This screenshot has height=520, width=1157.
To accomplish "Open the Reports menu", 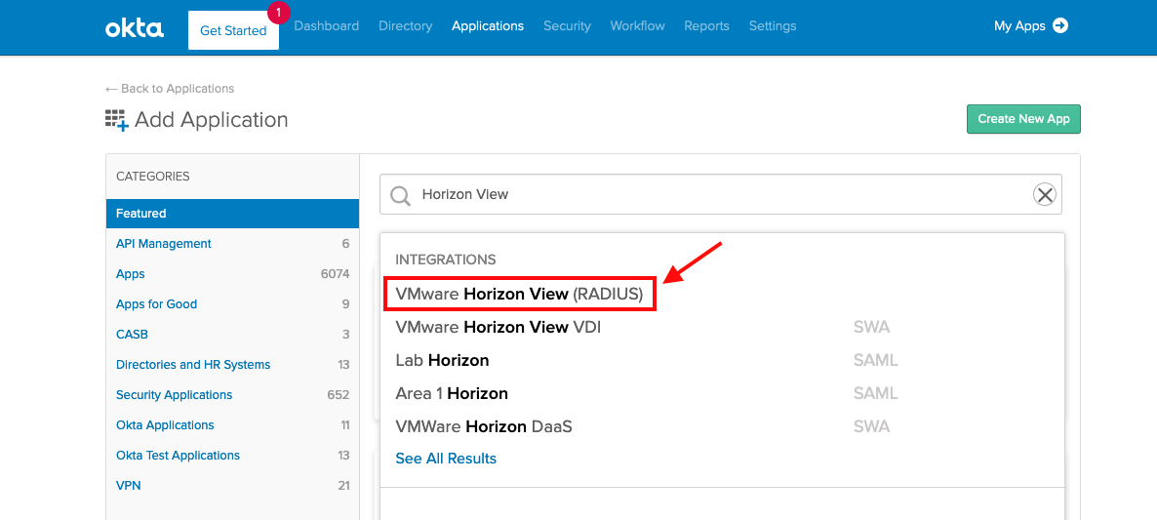I will [x=706, y=25].
